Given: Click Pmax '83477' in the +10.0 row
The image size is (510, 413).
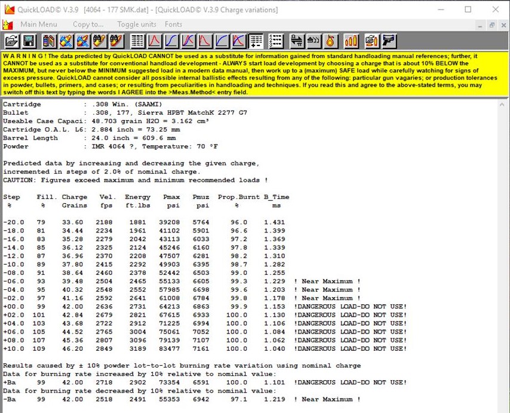Looking at the screenshot, I should [170, 349].
